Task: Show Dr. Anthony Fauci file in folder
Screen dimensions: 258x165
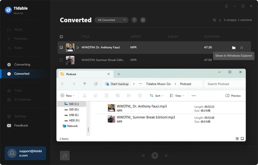Action: (233, 48)
